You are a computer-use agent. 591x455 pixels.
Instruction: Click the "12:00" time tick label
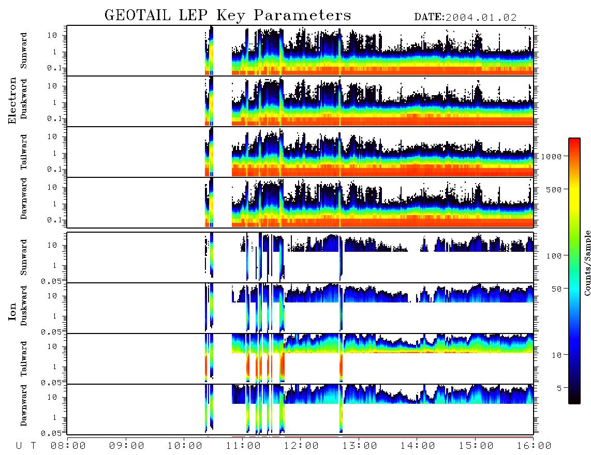click(301, 446)
